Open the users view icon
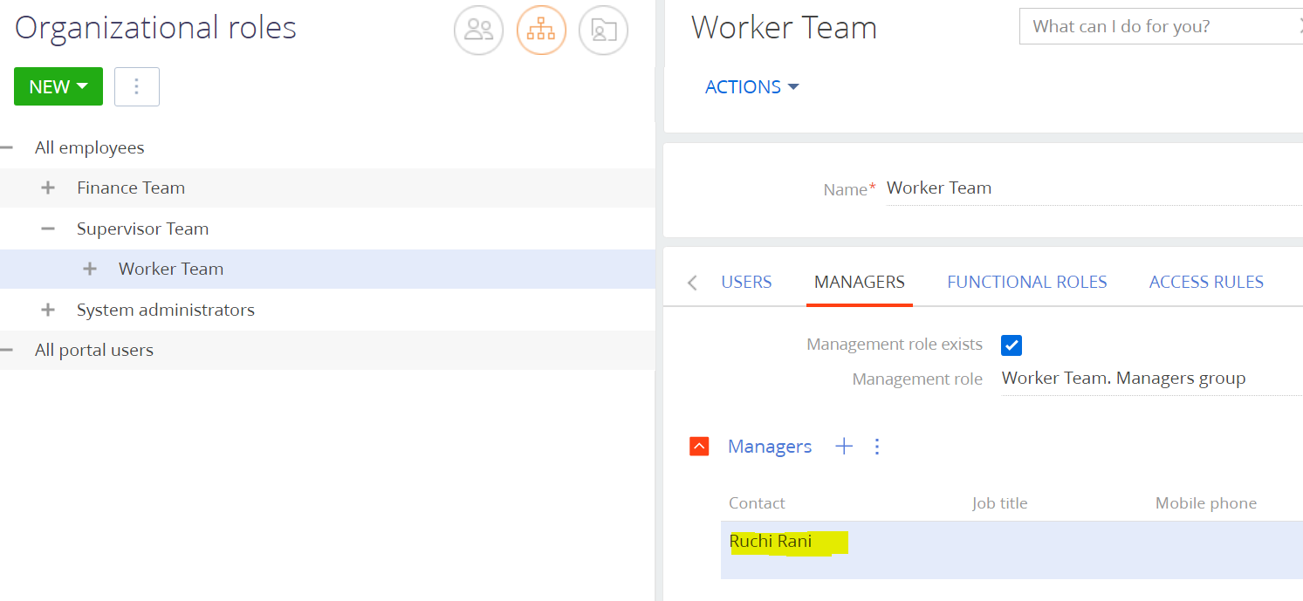This screenshot has width=1303, height=601. (478, 31)
